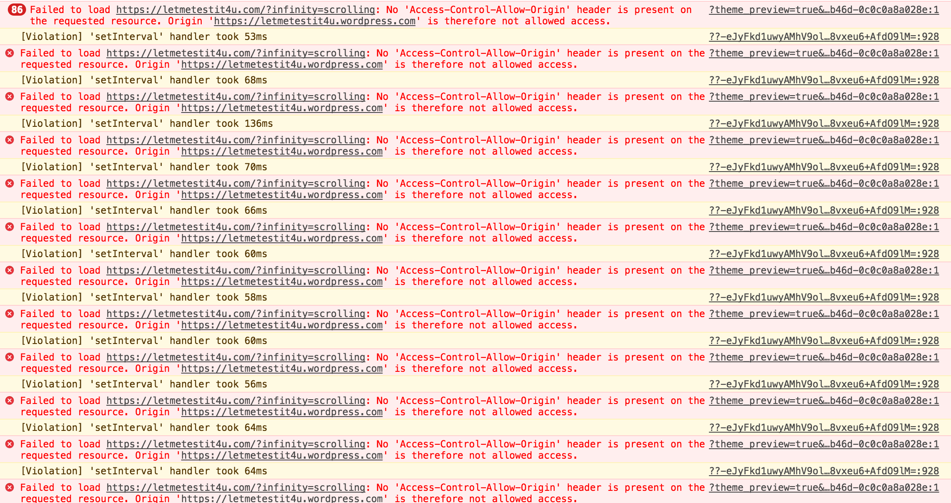Click error icon below 'took 56ms' violation
Image resolution: width=951 pixels, height=503 pixels.
click(10, 400)
